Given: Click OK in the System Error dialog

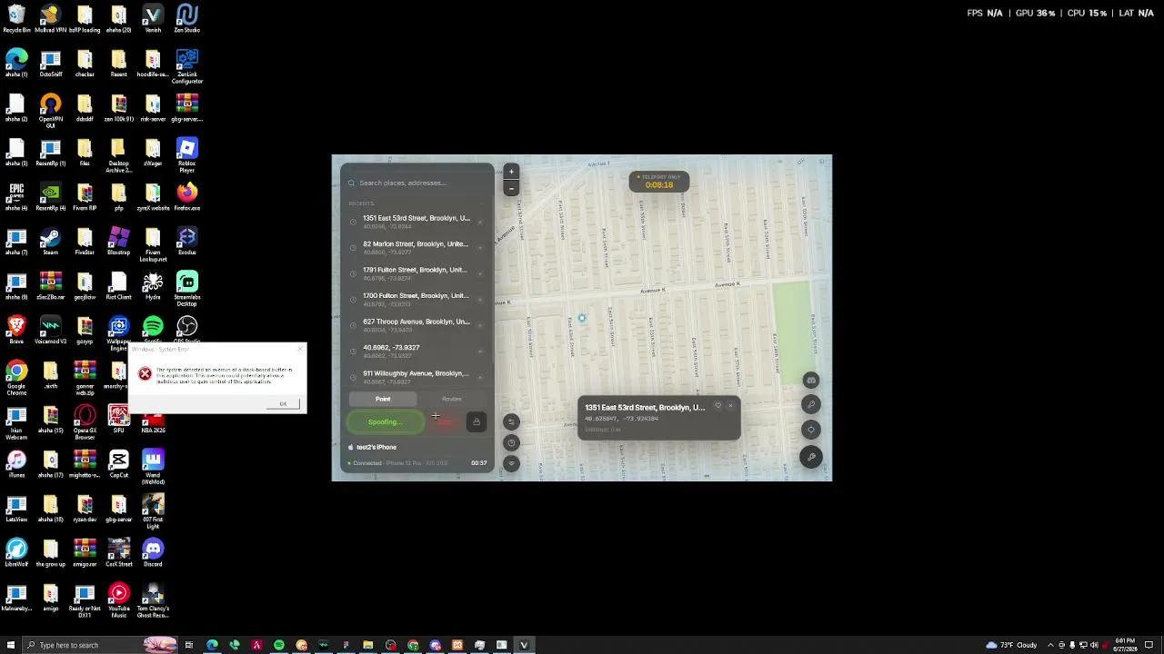Looking at the screenshot, I should (x=283, y=403).
